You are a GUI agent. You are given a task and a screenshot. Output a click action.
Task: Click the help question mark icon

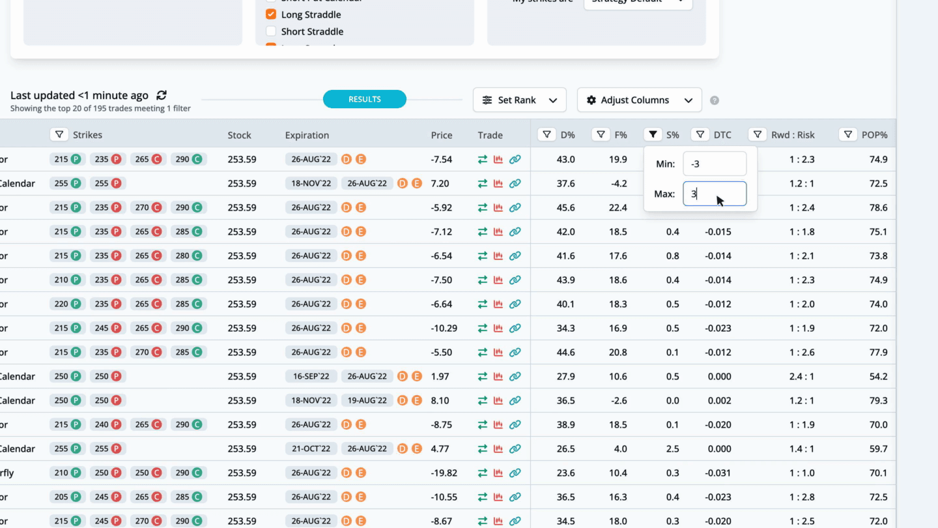coord(715,100)
